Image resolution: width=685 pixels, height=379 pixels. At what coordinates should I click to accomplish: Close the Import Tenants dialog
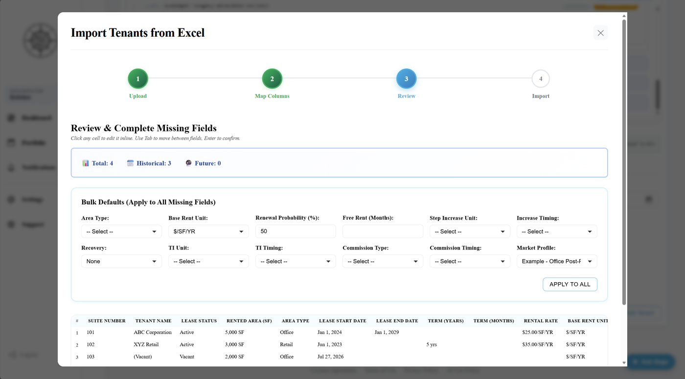coord(600,33)
